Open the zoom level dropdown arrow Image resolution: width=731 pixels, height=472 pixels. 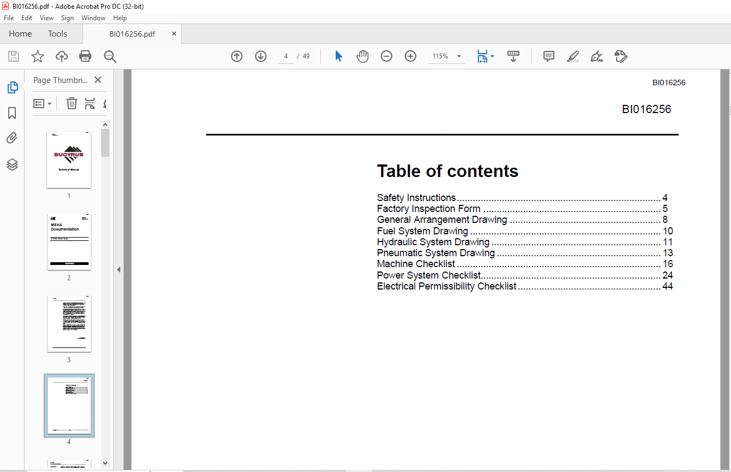[x=459, y=56]
